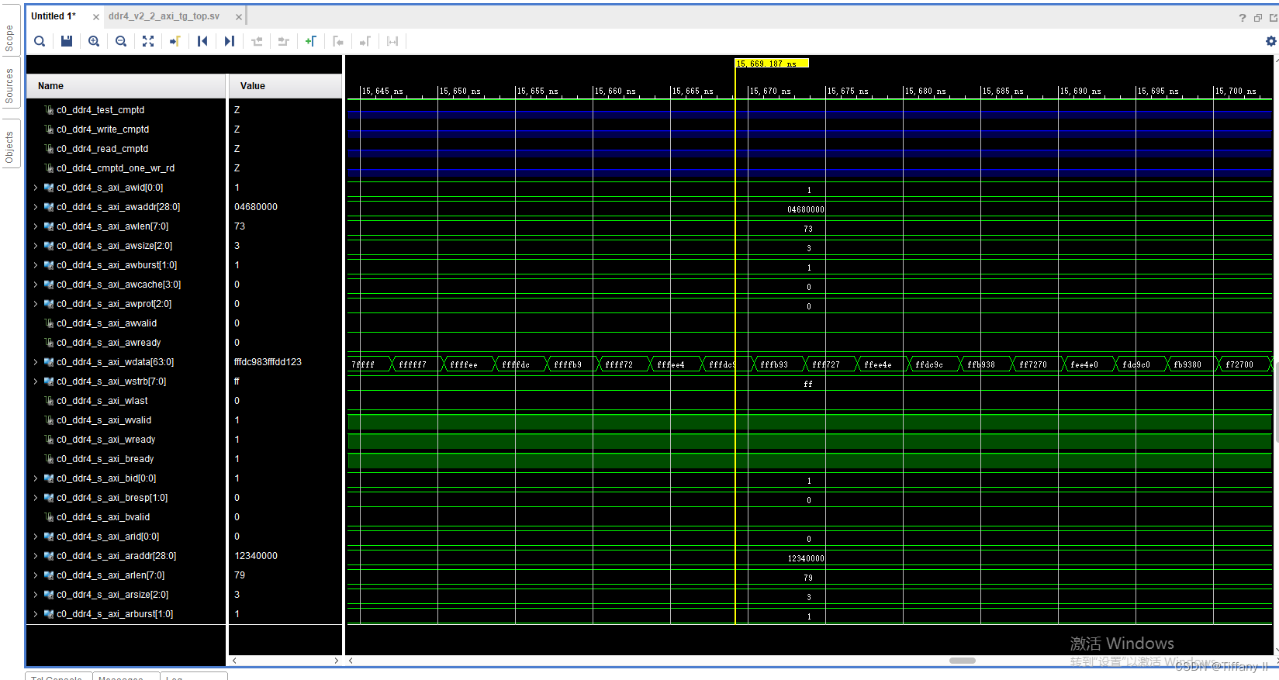Switch to Untitled 1 waveform tab
The height and width of the screenshot is (680, 1279).
(x=54, y=16)
